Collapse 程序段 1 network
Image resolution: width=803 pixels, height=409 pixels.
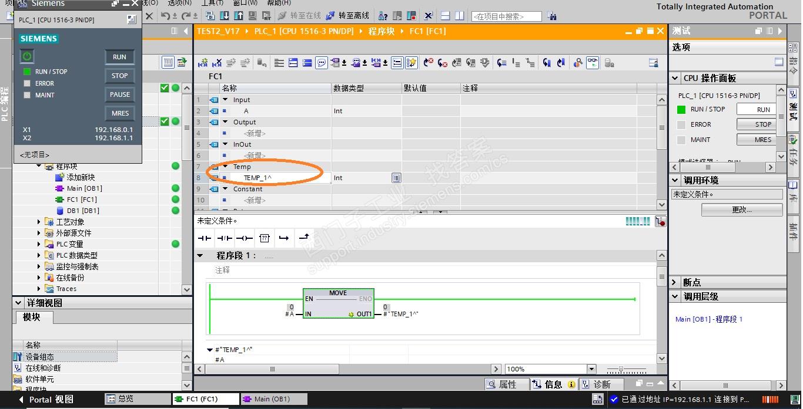(200, 256)
